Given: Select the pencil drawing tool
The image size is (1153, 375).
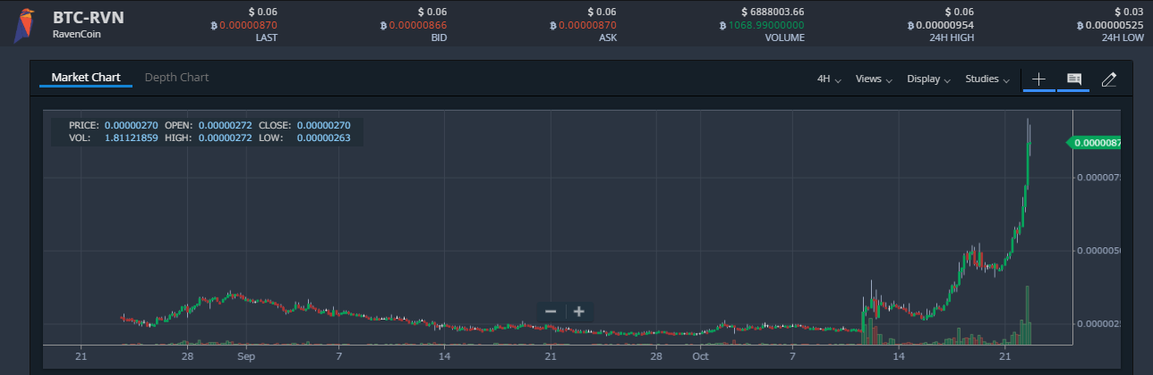Looking at the screenshot, I should pyautogui.click(x=1108, y=79).
